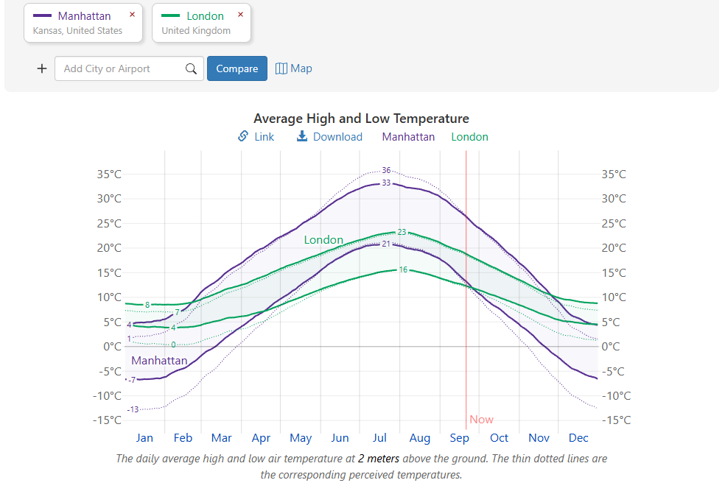Open the May month link
The image size is (725, 494).
[301, 437]
